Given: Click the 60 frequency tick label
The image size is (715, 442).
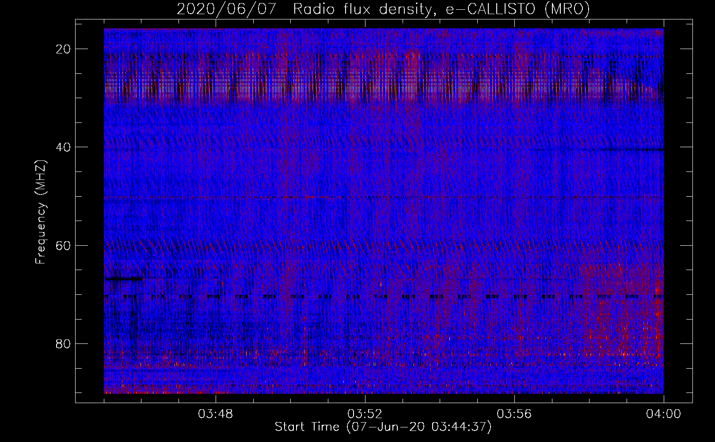Looking at the screenshot, I should pyautogui.click(x=64, y=245).
